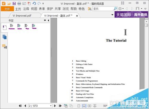The width and height of the screenshot is (149, 109).
Task: Click the 天猫国际 海外直供 advertisement banner
Action: coord(131,15)
